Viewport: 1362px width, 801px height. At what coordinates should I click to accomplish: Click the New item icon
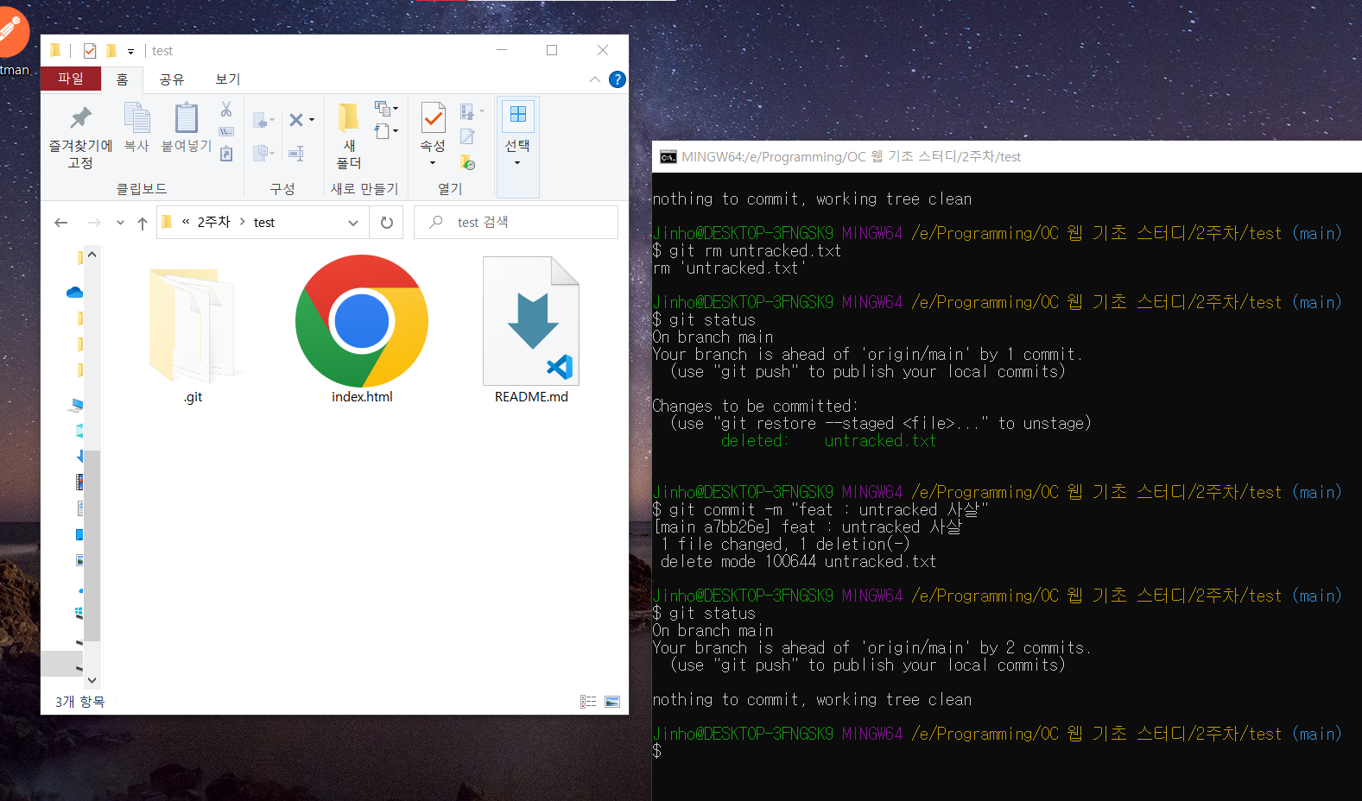point(382,109)
